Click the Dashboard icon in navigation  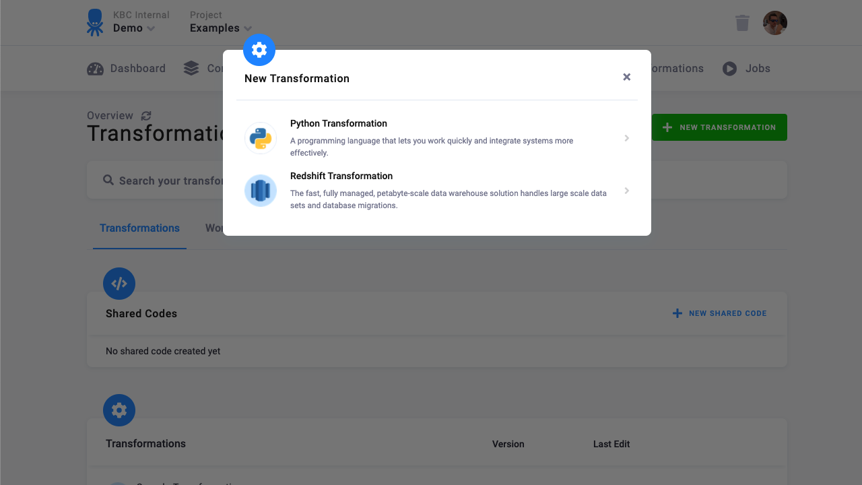tap(95, 68)
